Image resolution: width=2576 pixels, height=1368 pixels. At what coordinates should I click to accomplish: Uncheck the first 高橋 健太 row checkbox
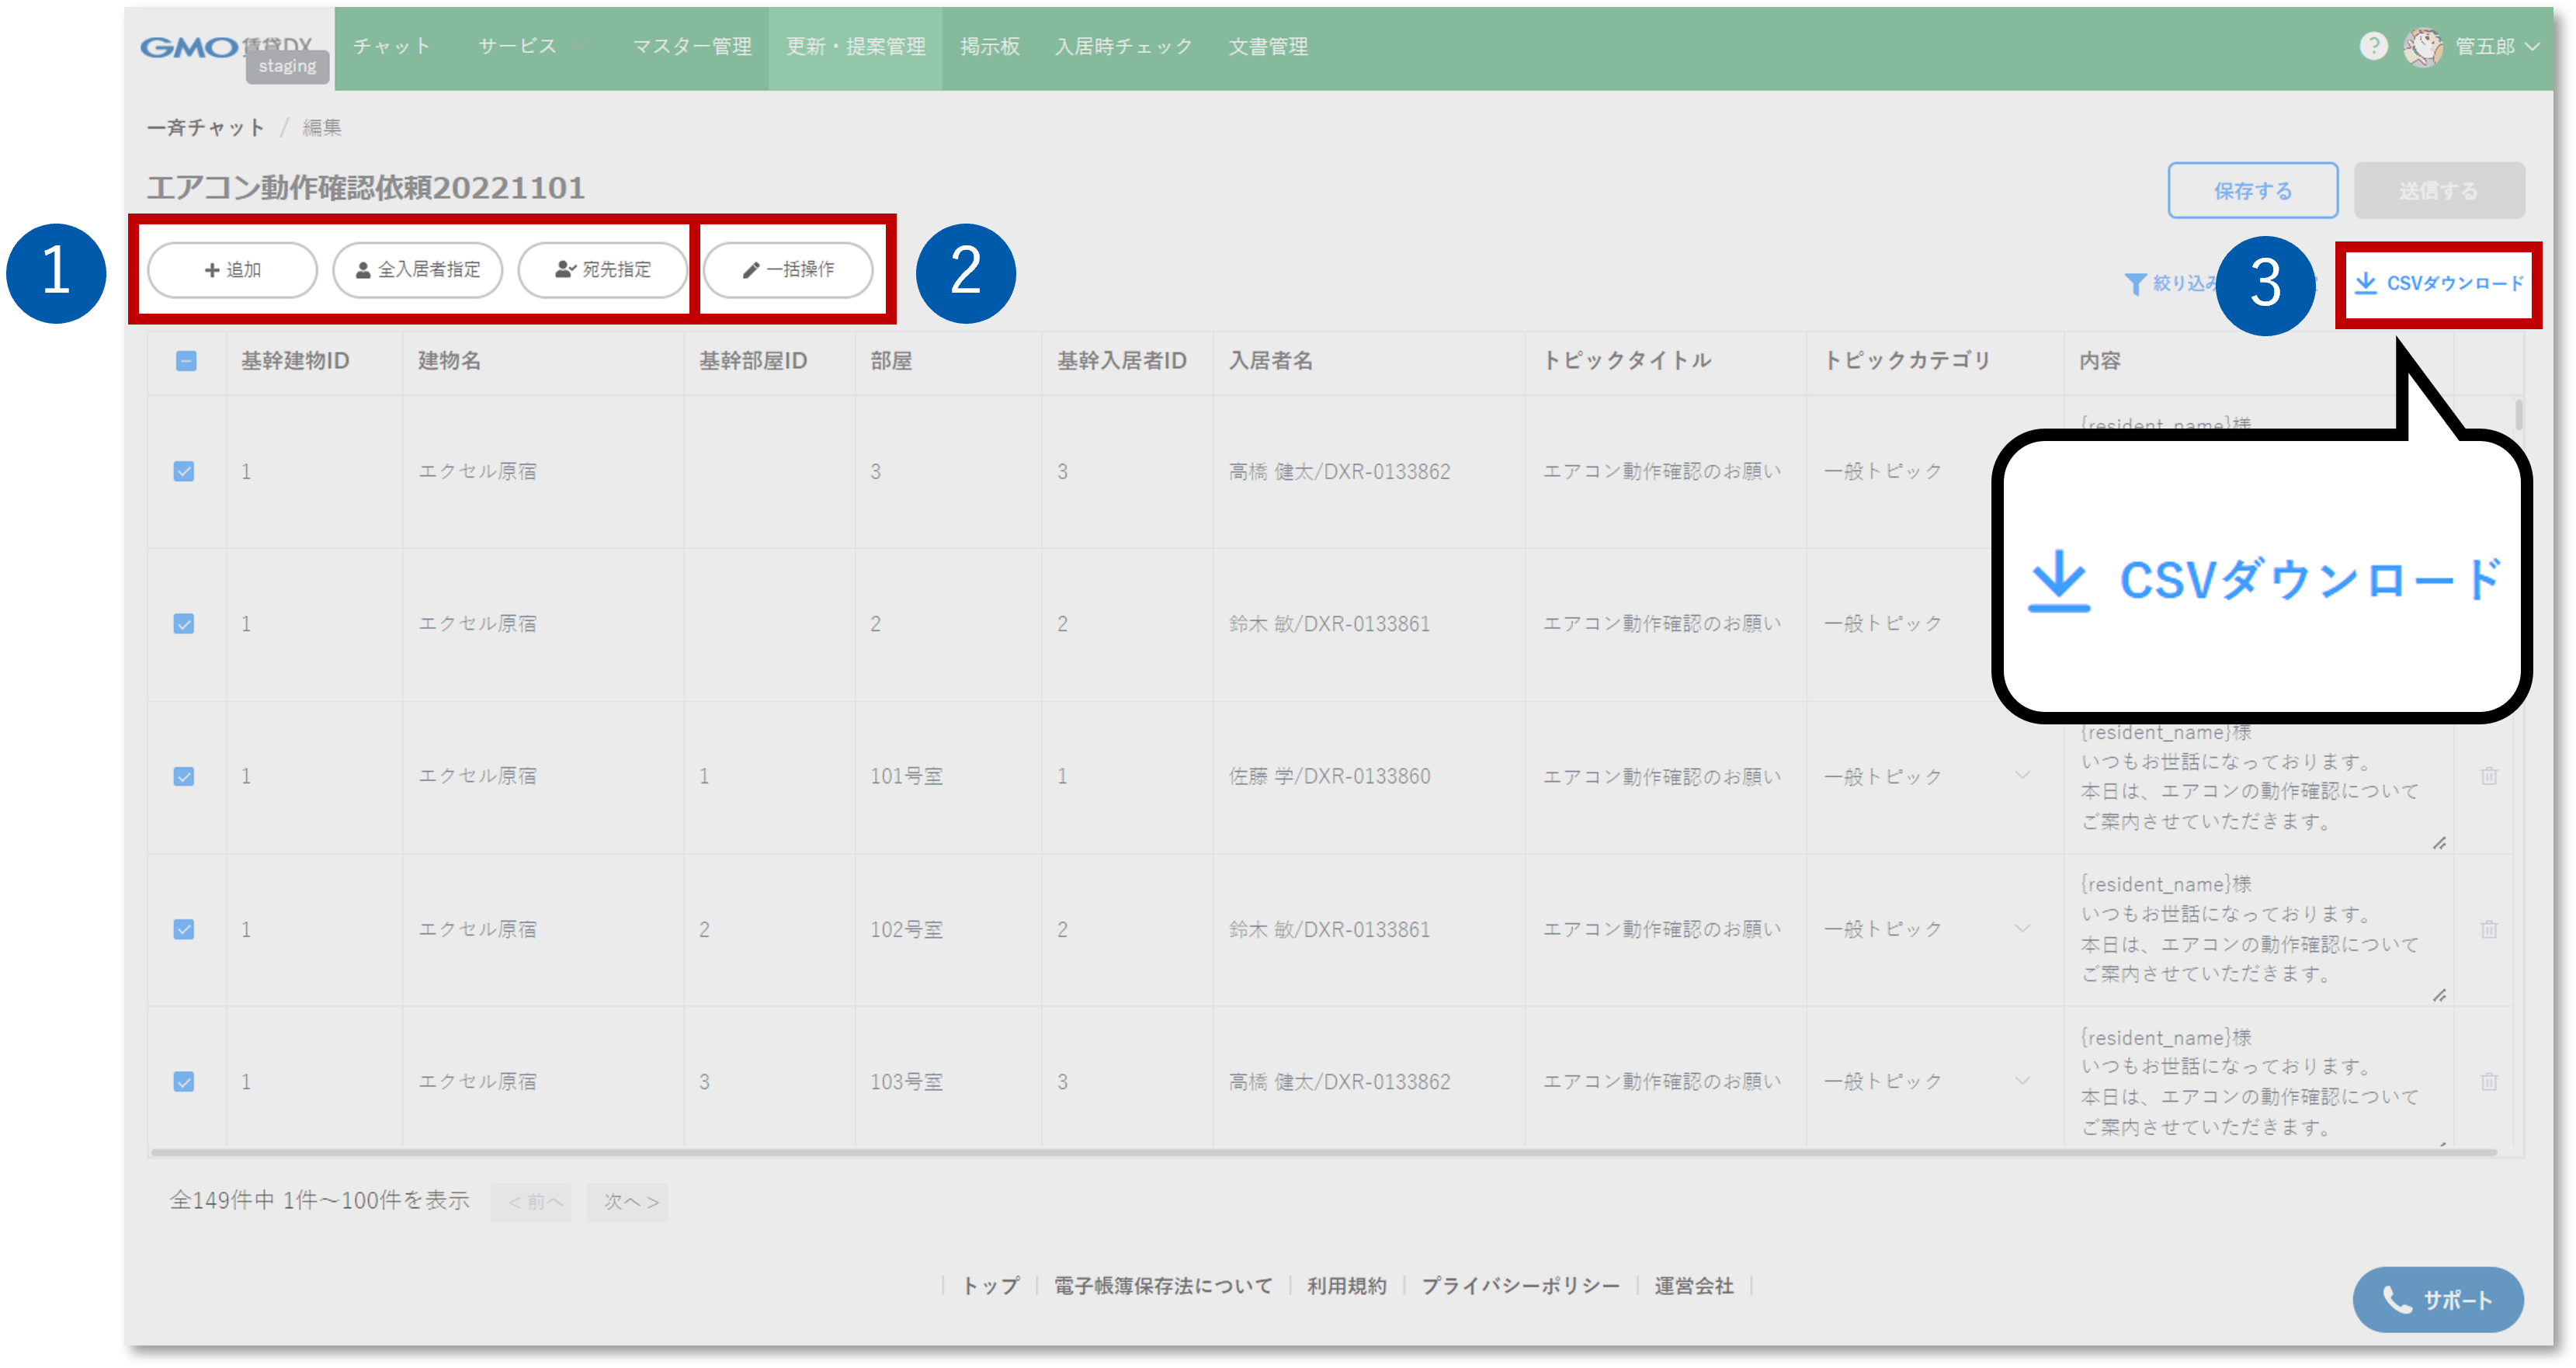184,471
